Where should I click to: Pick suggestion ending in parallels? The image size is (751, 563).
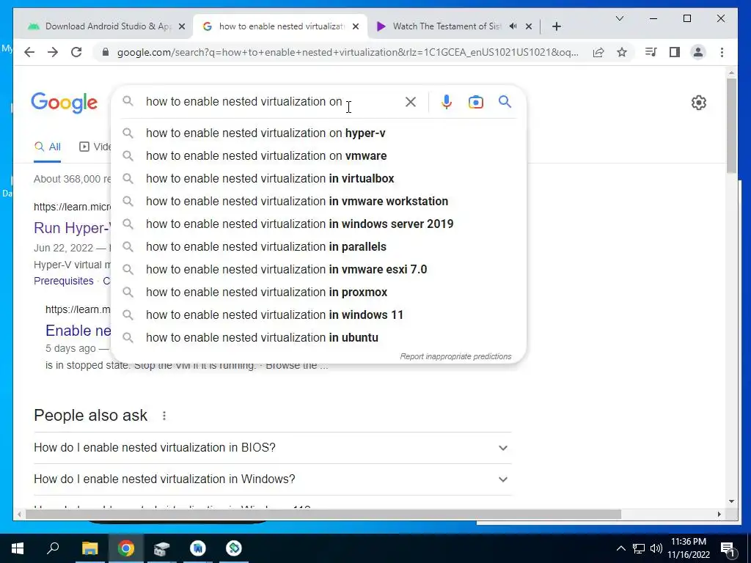pyautogui.click(x=318, y=246)
